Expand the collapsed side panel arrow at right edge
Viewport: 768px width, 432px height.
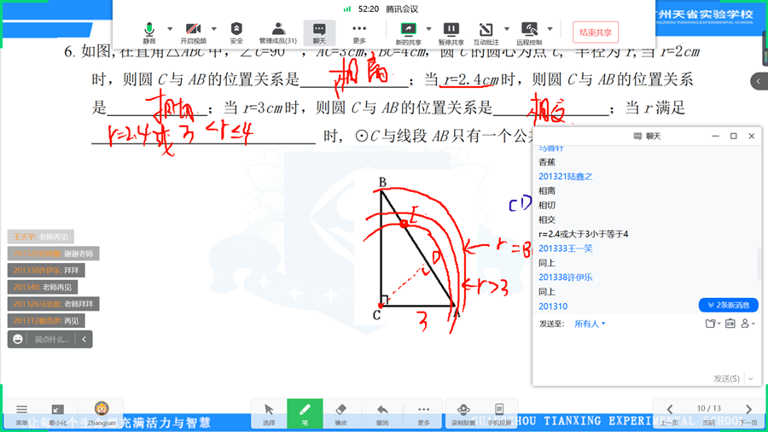pos(759,81)
